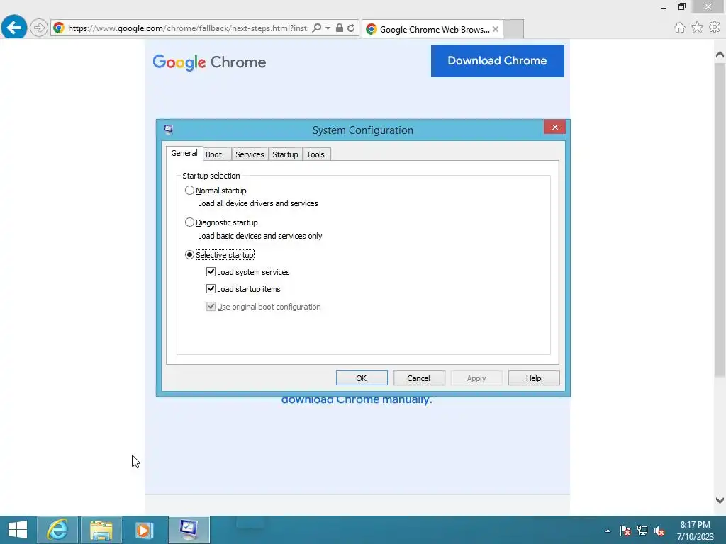Close the Google Chrome Web Browser tab

496,28
